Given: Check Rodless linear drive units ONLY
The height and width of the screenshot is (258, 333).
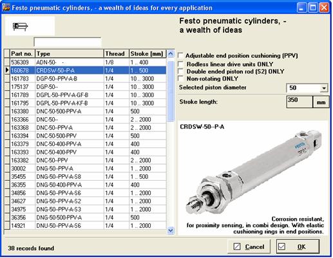Looking at the screenshot, I should pyautogui.click(x=181, y=64).
